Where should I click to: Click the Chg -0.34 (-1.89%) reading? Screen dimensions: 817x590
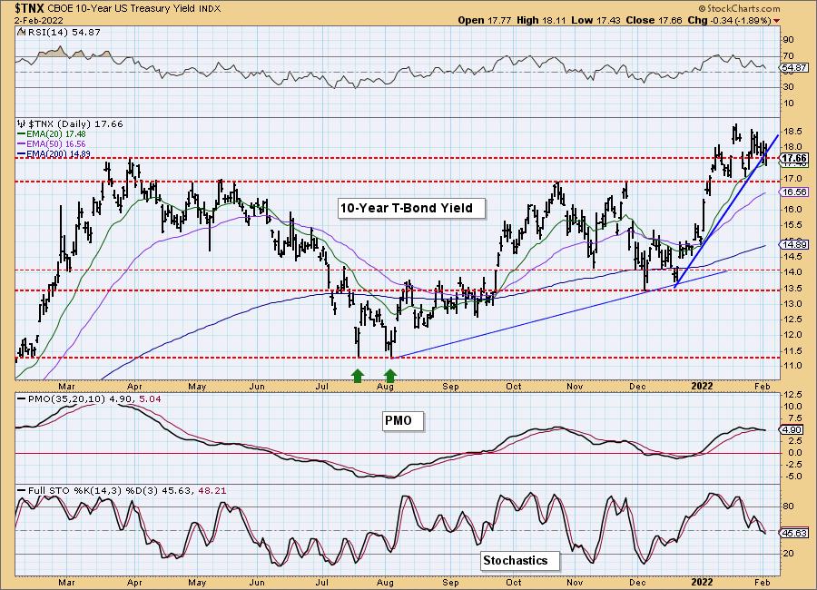click(730, 20)
